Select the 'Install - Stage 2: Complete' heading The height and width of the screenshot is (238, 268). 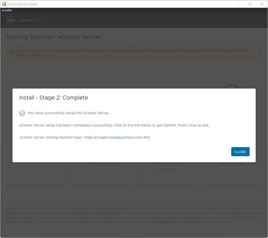(x=54, y=98)
